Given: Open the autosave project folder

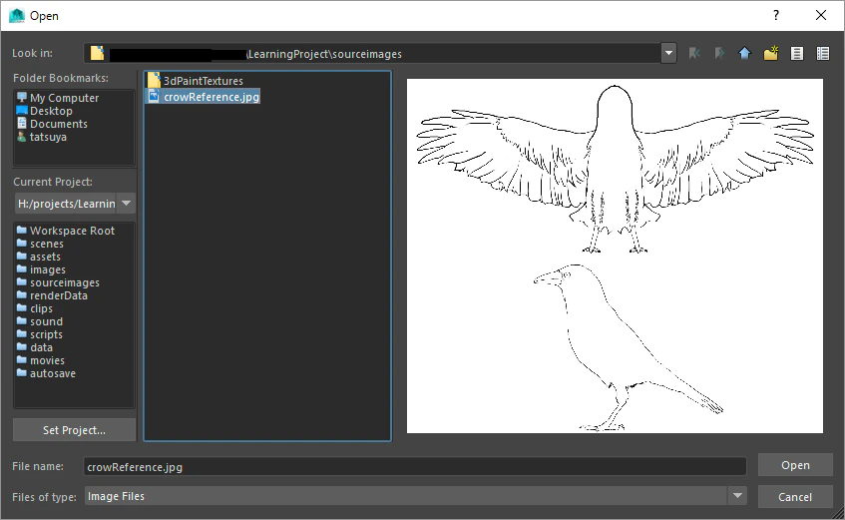Looking at the screenshot, I should 46,372.
